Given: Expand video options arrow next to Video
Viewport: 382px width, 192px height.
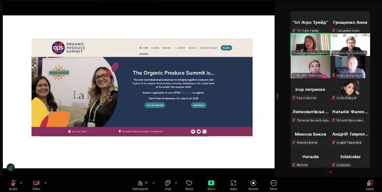Looking at the screenshot, I should [x=45, y=183].
